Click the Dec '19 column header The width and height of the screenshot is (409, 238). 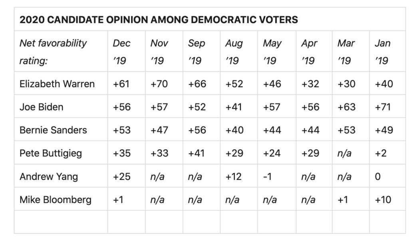point(121,52)
